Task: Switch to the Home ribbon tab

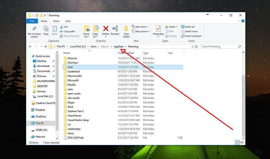Action: pos(44,21)
